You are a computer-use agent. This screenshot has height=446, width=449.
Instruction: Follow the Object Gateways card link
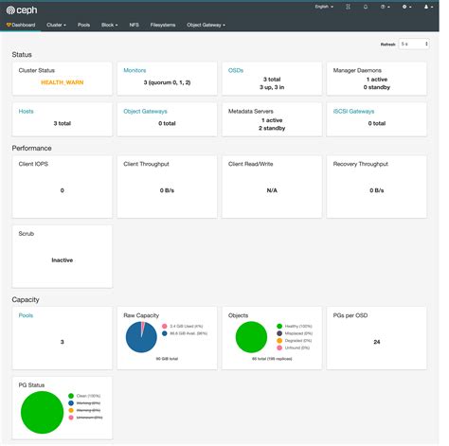point(145,112)
